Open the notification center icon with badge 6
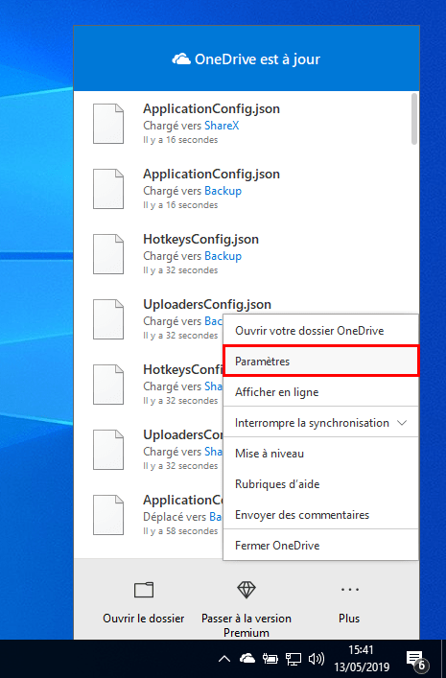The width and height of the screenshot is (446, 678). pos(416,661)
